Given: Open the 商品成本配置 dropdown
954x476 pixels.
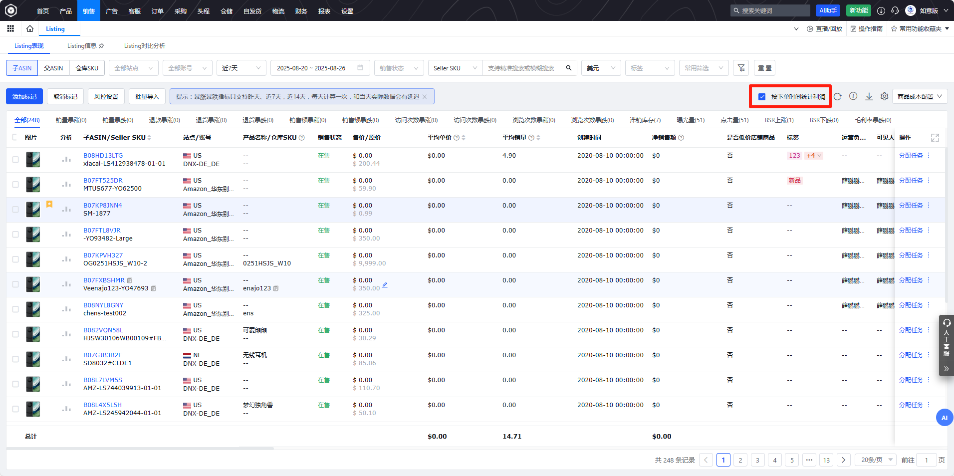Looking at the screenshot, I should pyautogui.click(x=919, y=97).
